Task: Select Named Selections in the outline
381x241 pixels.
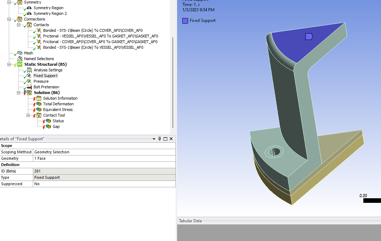Action: click(x=39, y=59)
